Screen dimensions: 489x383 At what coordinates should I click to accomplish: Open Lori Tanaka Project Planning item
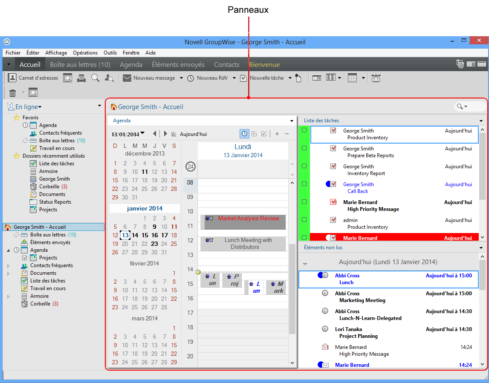click(388, 332)
